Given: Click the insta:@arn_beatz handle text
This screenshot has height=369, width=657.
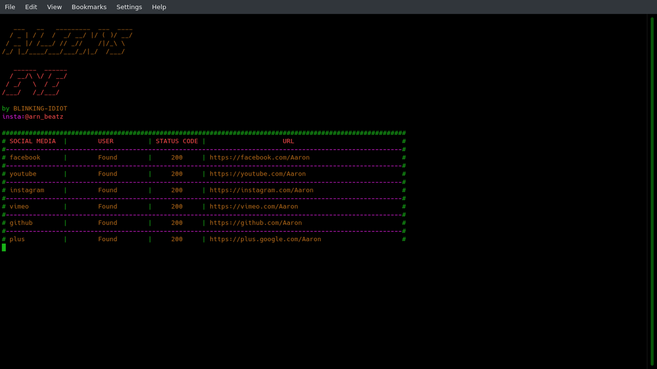Looking at the screenshot, I should tap(32, 116).
